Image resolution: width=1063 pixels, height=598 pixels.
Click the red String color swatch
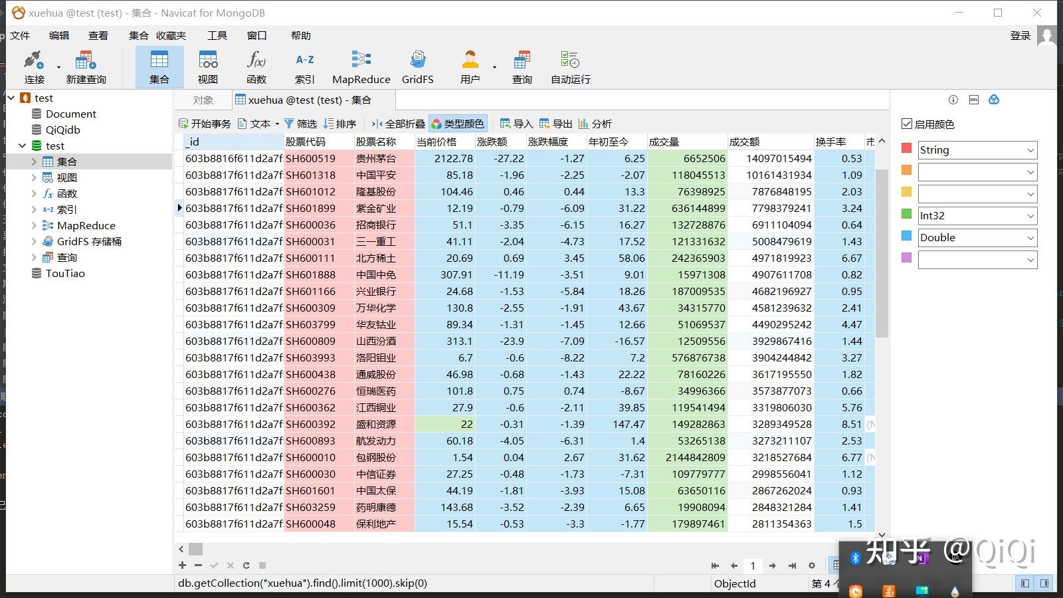(906, 148)
